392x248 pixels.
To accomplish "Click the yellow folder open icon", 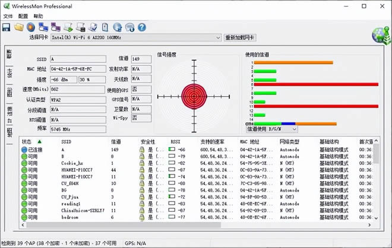I will tap(19, 27).
